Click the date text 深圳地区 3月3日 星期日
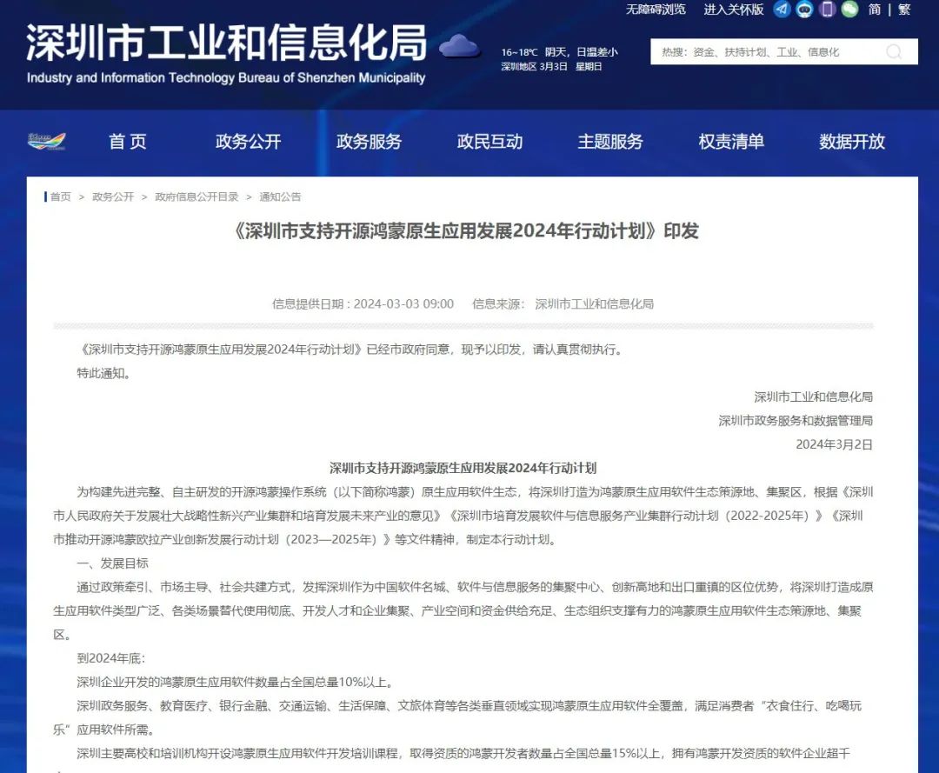 point(551,66)
